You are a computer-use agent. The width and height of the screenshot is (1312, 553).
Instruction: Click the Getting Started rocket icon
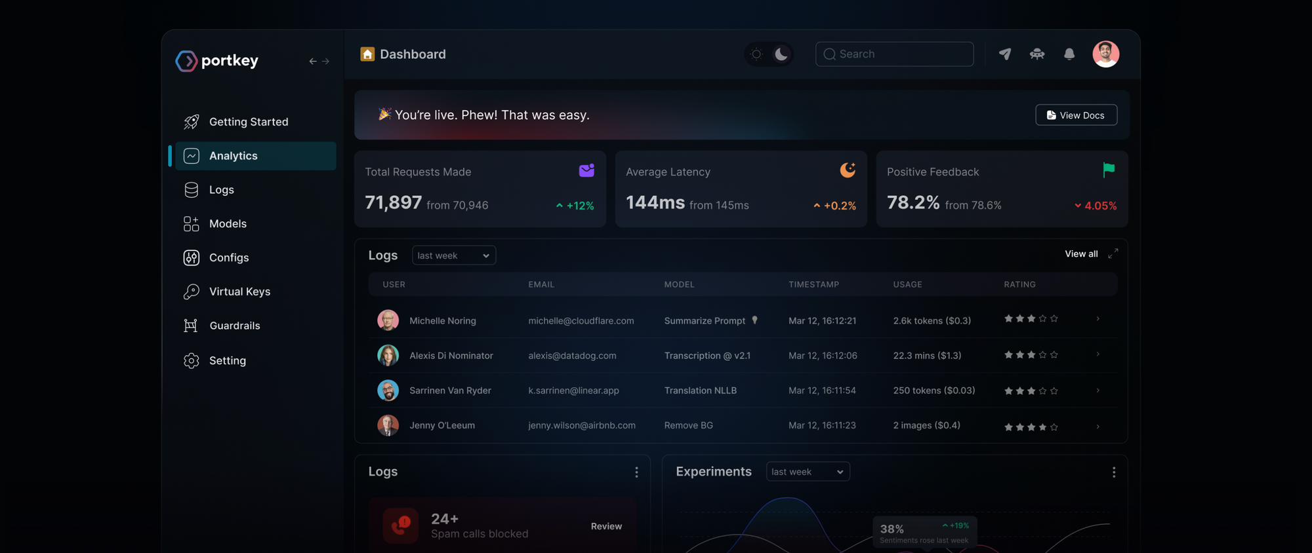[x=191, y=122]
